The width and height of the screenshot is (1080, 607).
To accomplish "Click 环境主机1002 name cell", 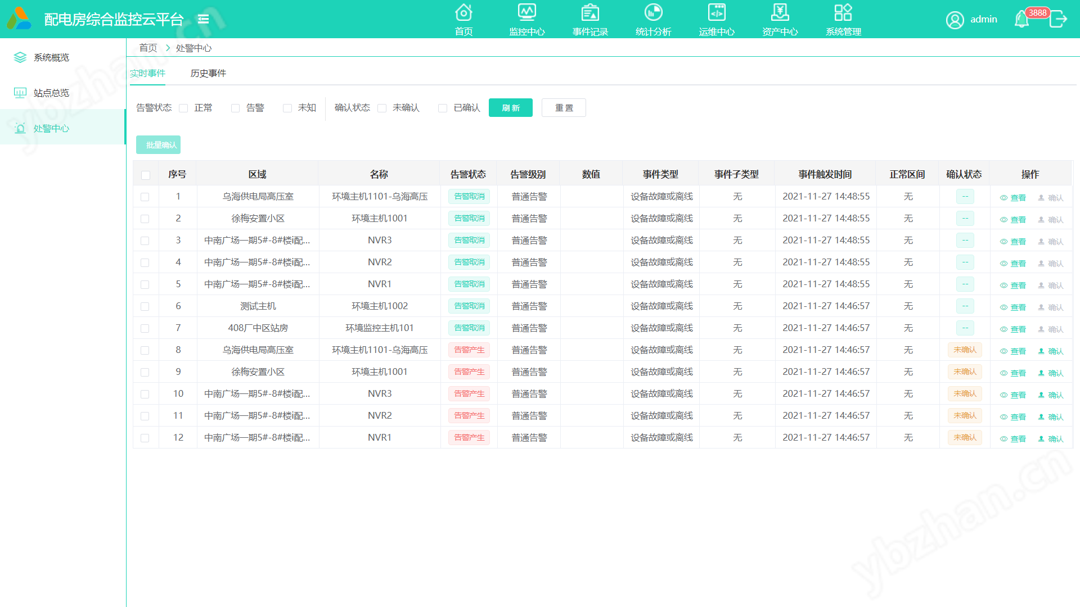I will click(x=380, y=306).
